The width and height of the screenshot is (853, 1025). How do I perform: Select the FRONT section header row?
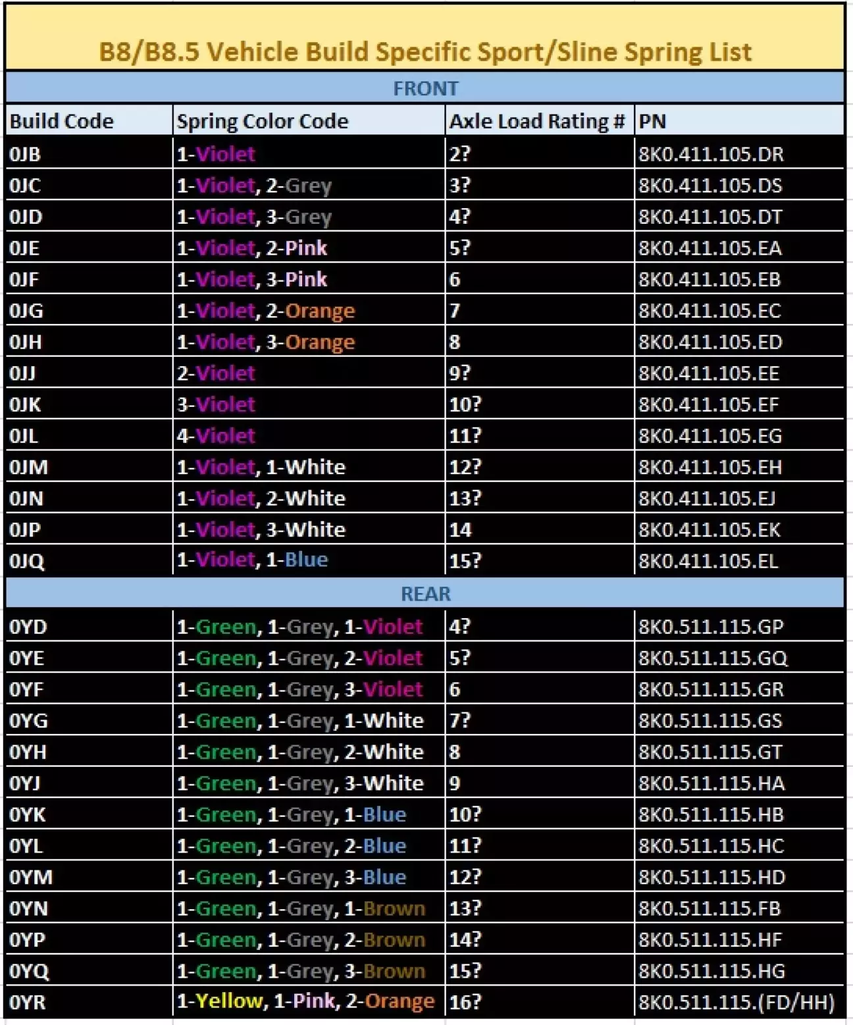425,88
